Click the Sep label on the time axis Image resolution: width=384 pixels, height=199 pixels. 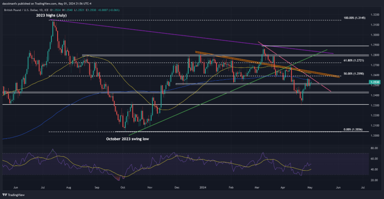97,187
